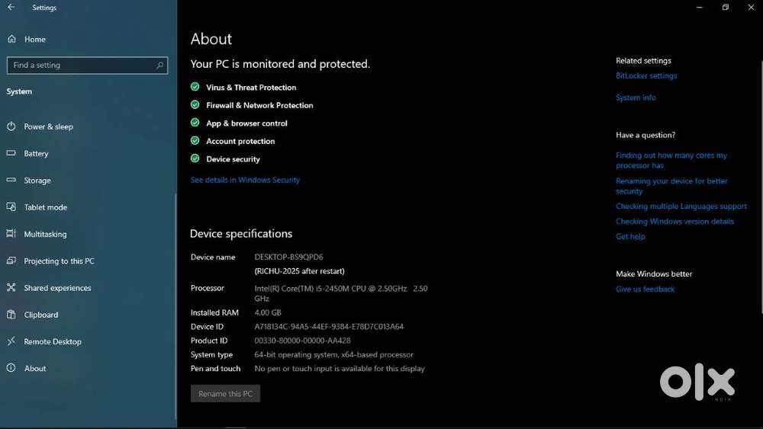The image size is (763, 429).
Task: Click the back arrow in Settings header
Action: click(11, 8)
